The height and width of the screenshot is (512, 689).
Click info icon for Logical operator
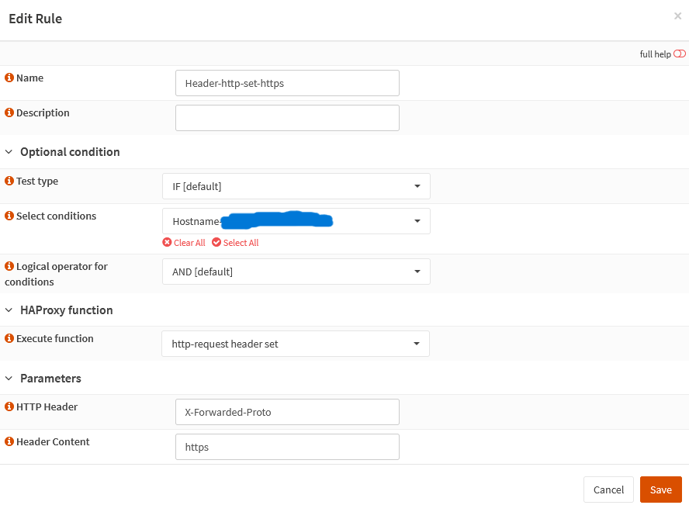tap(9, 267)
